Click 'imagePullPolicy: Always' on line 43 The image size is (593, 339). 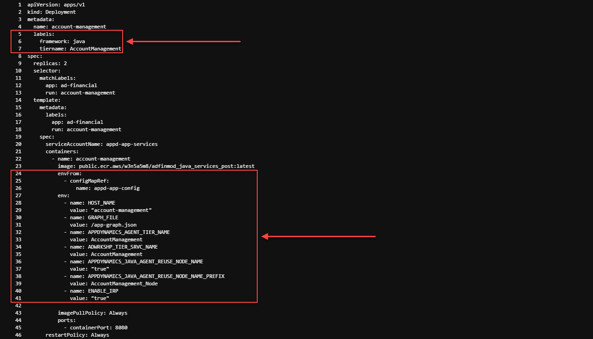point(92,313)
